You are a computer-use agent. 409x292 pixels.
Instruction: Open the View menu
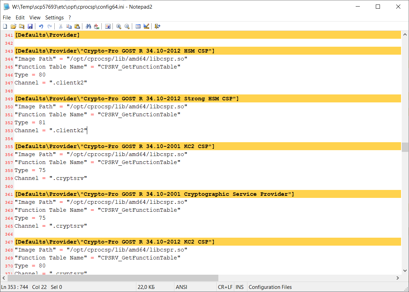35,17
